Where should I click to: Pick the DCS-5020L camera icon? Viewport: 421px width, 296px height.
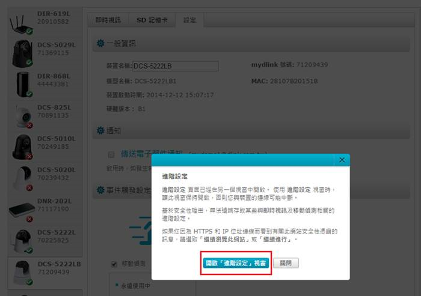20,178
